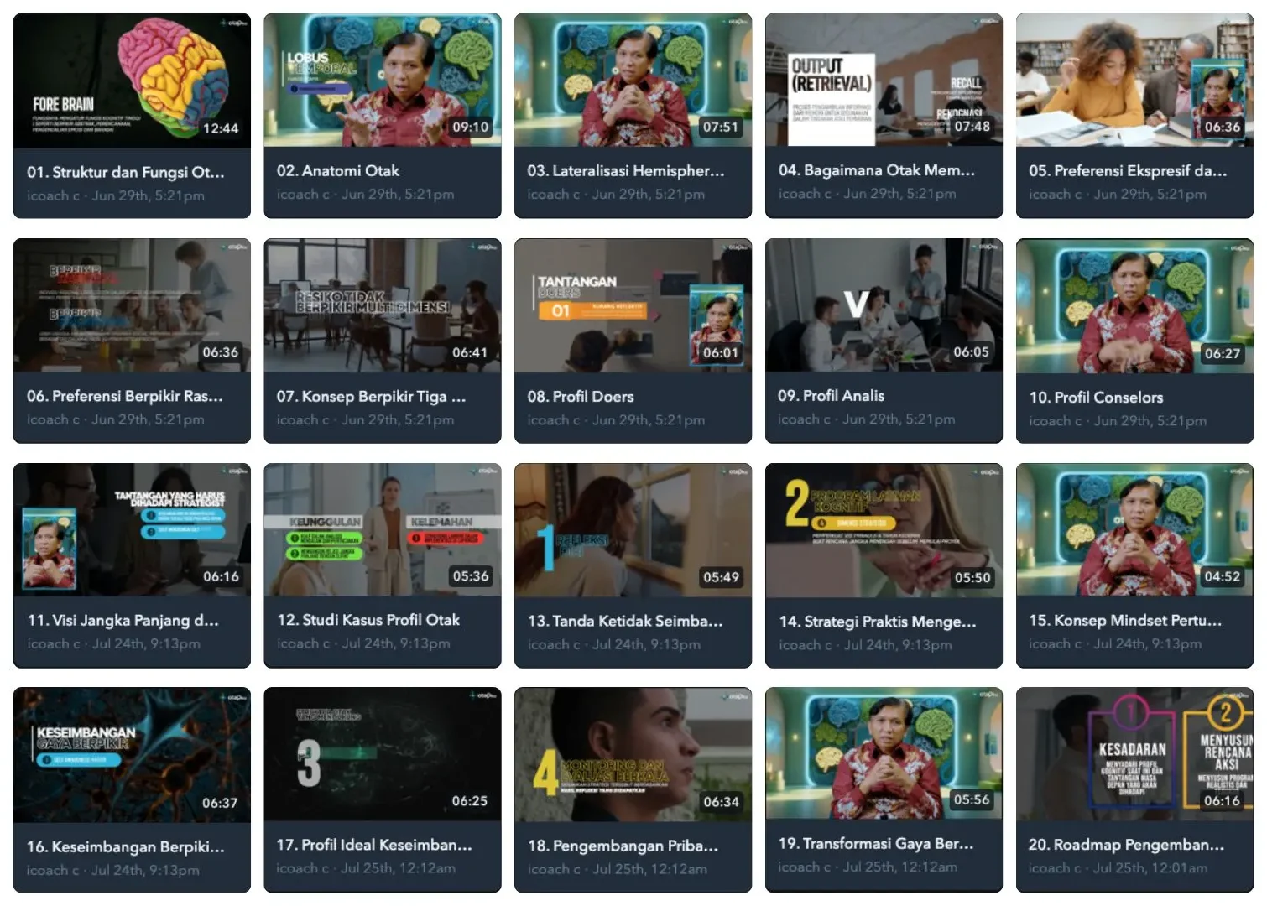Click the 07:51 duration badge on video 03
The width and height of the screenshot is (1267, 906).
tap(721, 127)
